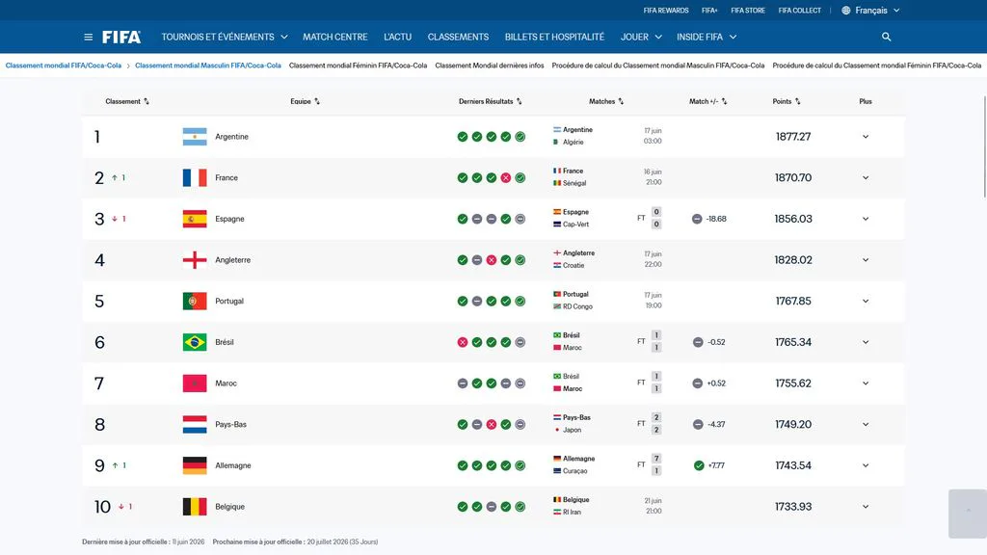Viewport: 987px width, 555px height.
Task: Open Billets et Hospitalité
Action: pos(554,38)
